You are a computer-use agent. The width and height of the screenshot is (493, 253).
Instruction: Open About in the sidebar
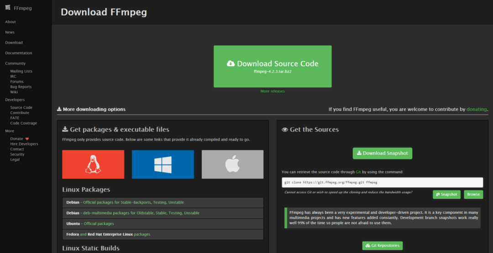(x=10, y=22)
